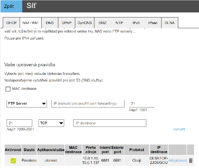Click the external port range field
This screenshot has height=168, width=199.
19,123
